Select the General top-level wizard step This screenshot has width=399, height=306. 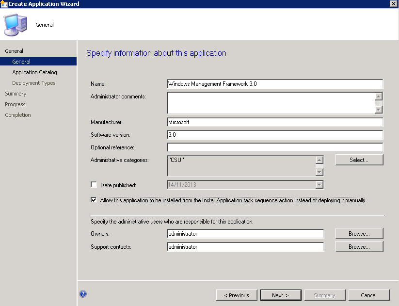click(x=14, y=51)
